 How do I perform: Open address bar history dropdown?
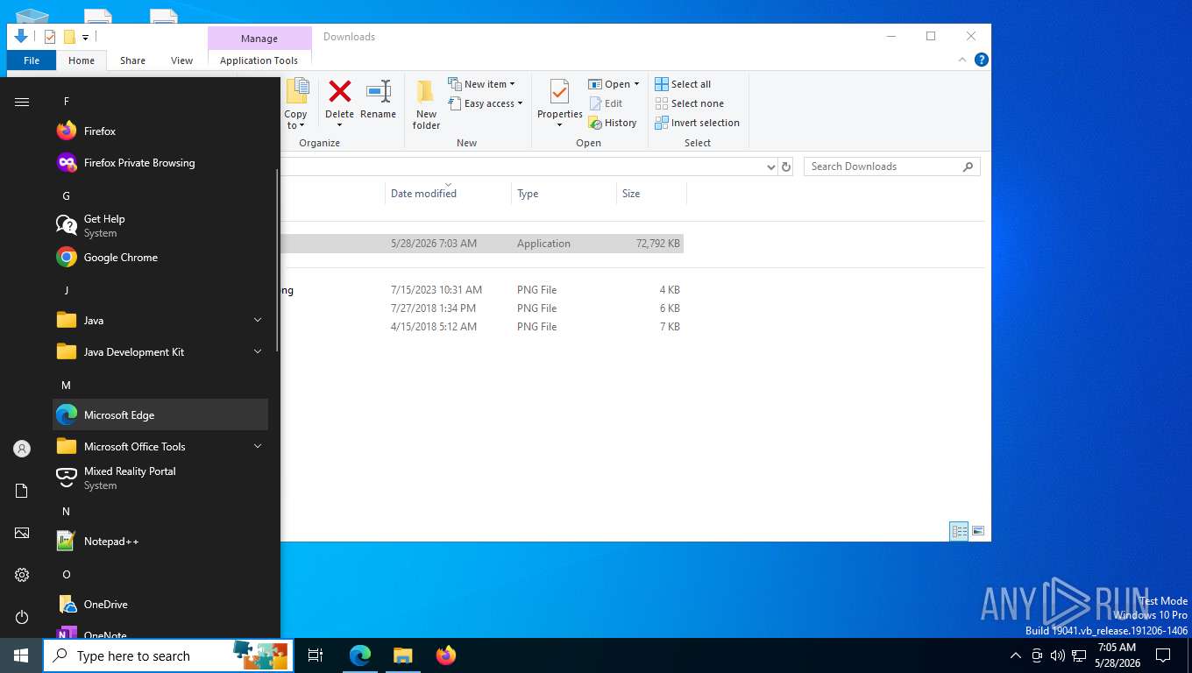click(770, 166)
